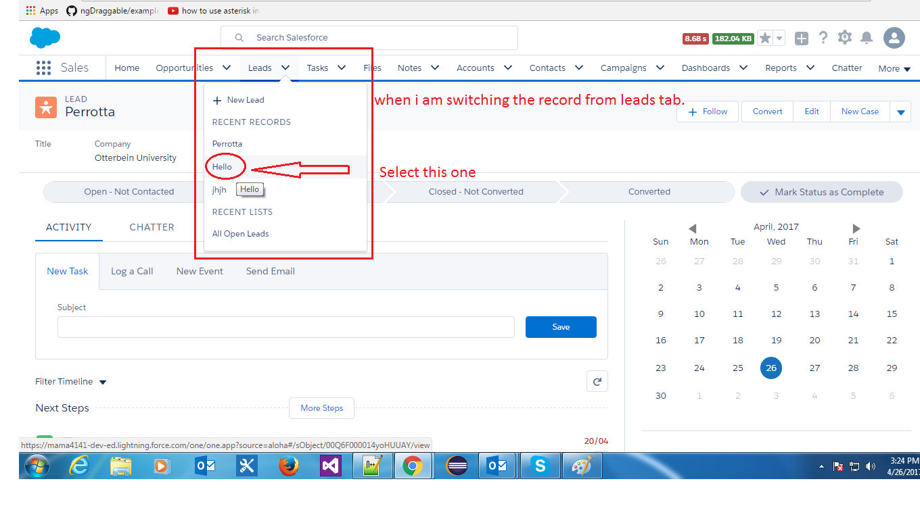Image resolution: width=920 pixels, height=519 pixels.
Task: Open the Chatter navigation tab
Action: coord(847,68)
